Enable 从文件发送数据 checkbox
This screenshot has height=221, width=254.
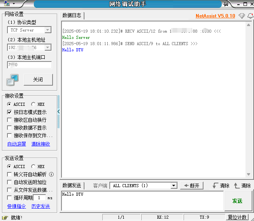tap(9, 190)
